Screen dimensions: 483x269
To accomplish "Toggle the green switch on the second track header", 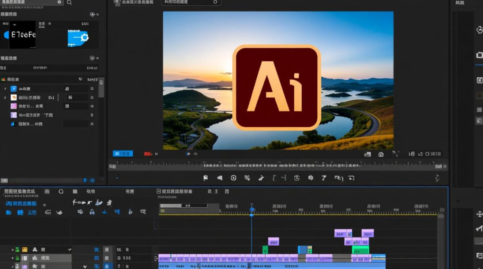I will tap(17, 258).
